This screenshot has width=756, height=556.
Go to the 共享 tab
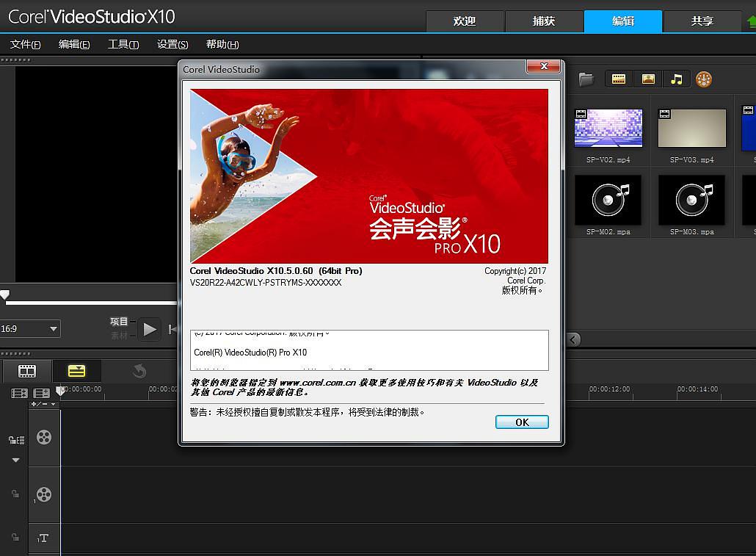[x=702, y=21]
